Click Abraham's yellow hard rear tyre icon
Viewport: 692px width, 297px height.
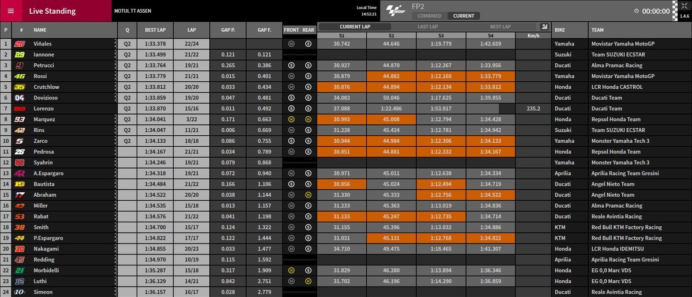click(x=308, y=195)
